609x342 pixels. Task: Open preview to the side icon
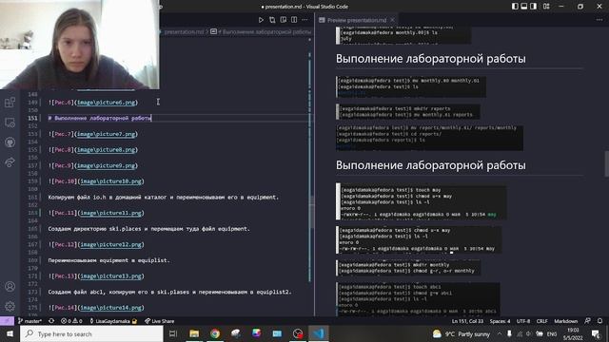[x=284, y=20]
